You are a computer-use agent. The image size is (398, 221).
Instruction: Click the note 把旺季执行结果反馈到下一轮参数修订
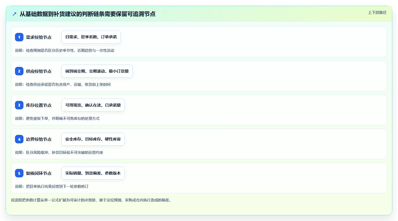pos(52,186)
